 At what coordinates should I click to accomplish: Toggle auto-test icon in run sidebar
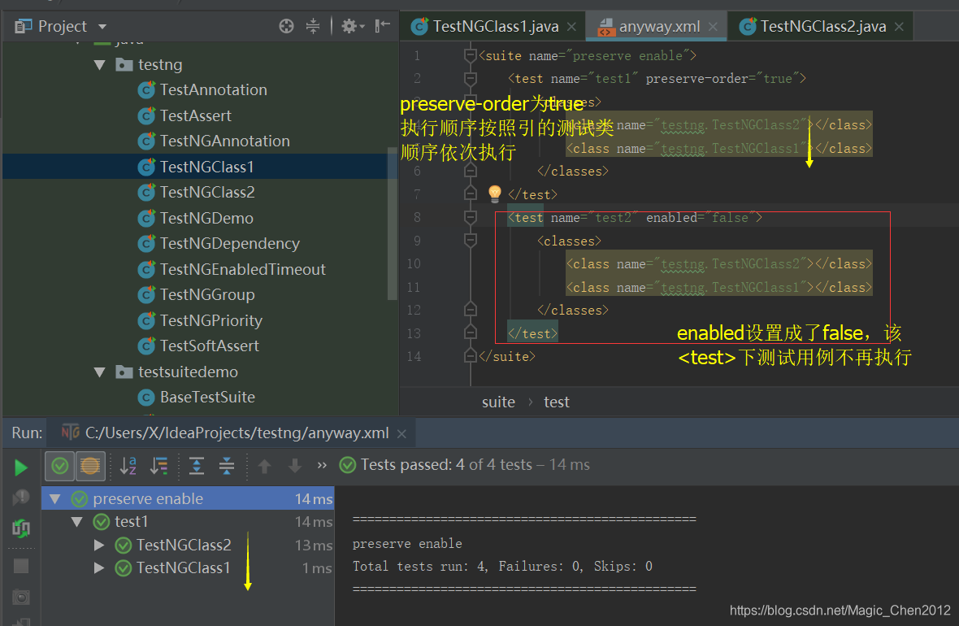(20, 528)
